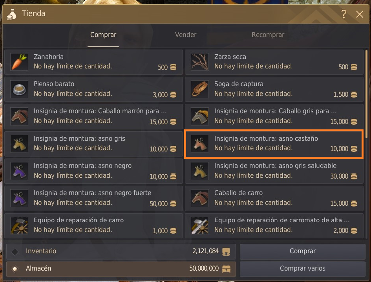Select Equipo de reparación de carro icon
This screenshot has height=282, width=371.
(x=19, y=225)
